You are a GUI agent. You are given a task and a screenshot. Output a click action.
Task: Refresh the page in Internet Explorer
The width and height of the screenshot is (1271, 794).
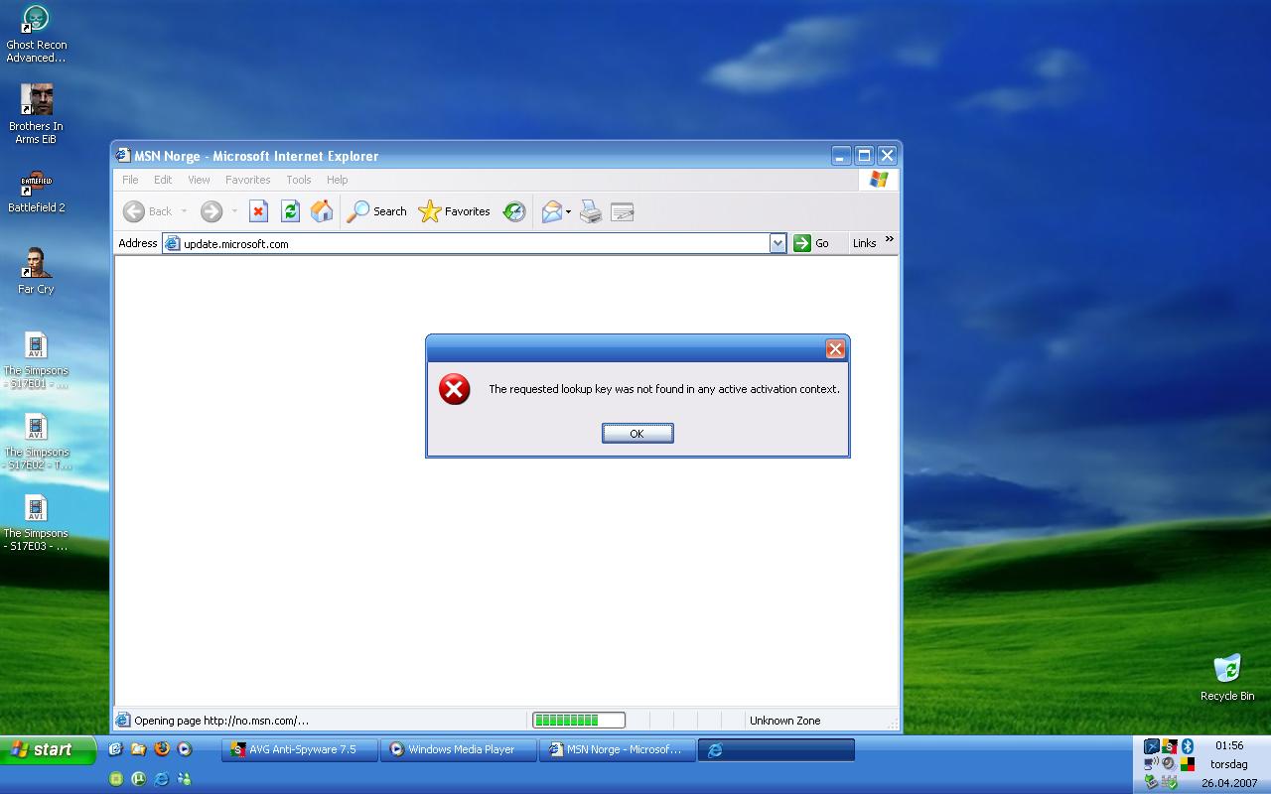pyautogui.click(x=290, y=211)
